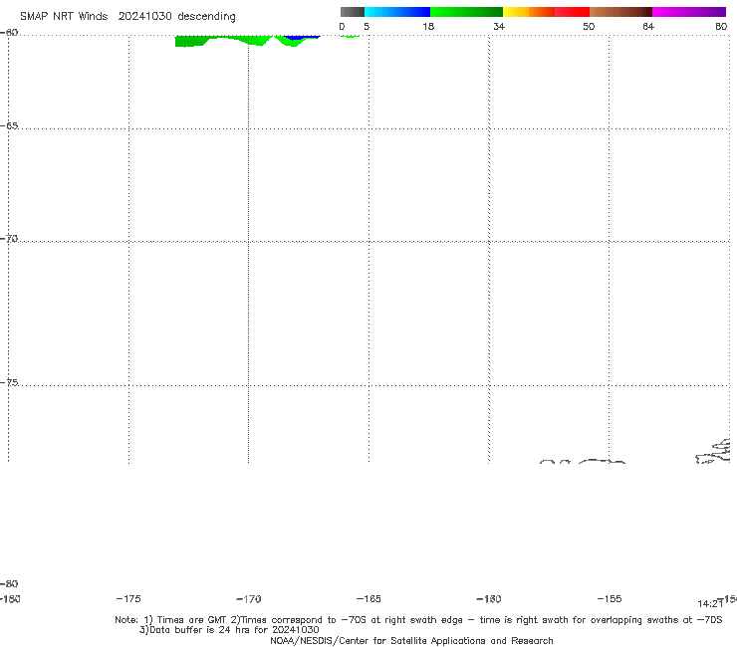The image size is (737, 647).
Task: Click the longitude label -170
Action: pyautogui.click(x=249, y=599)
